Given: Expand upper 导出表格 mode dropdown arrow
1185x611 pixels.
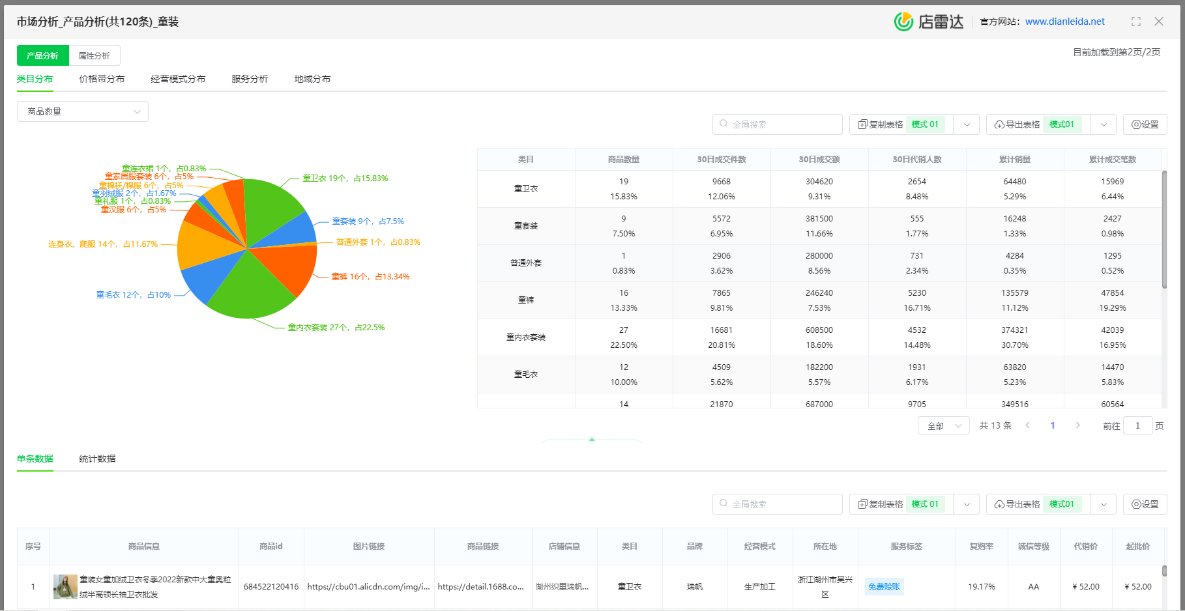Looking at the screenshot, I should point(1104,124).
